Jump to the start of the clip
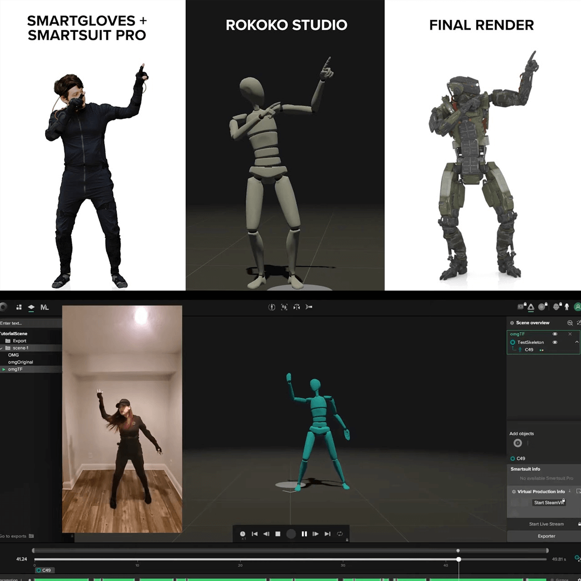Screen dimensions: 581x581 (x=254, y=534)
